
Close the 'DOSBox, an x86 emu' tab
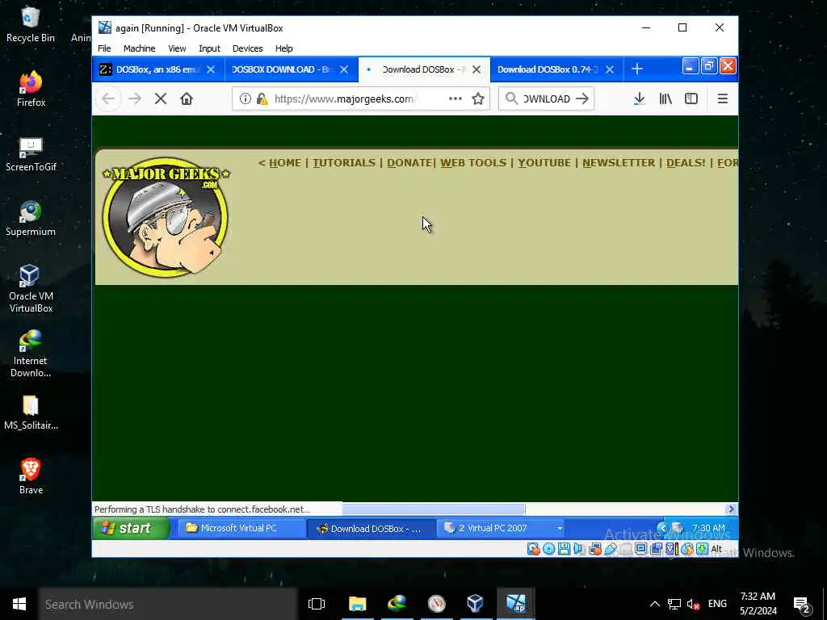[211, 69]
